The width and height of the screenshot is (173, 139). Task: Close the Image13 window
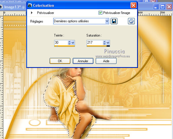pyautogui.click(x=169, y=7)
